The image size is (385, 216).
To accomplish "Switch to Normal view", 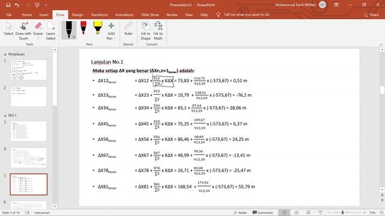I will pos(285,212).
